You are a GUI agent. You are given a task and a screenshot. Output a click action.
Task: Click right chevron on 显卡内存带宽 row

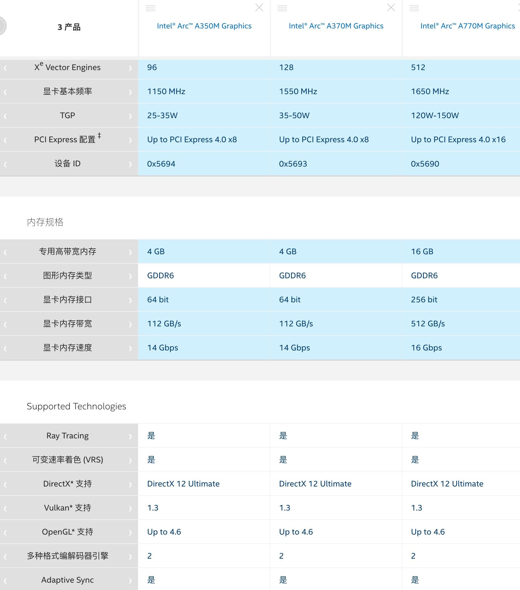tap(130, 324)
